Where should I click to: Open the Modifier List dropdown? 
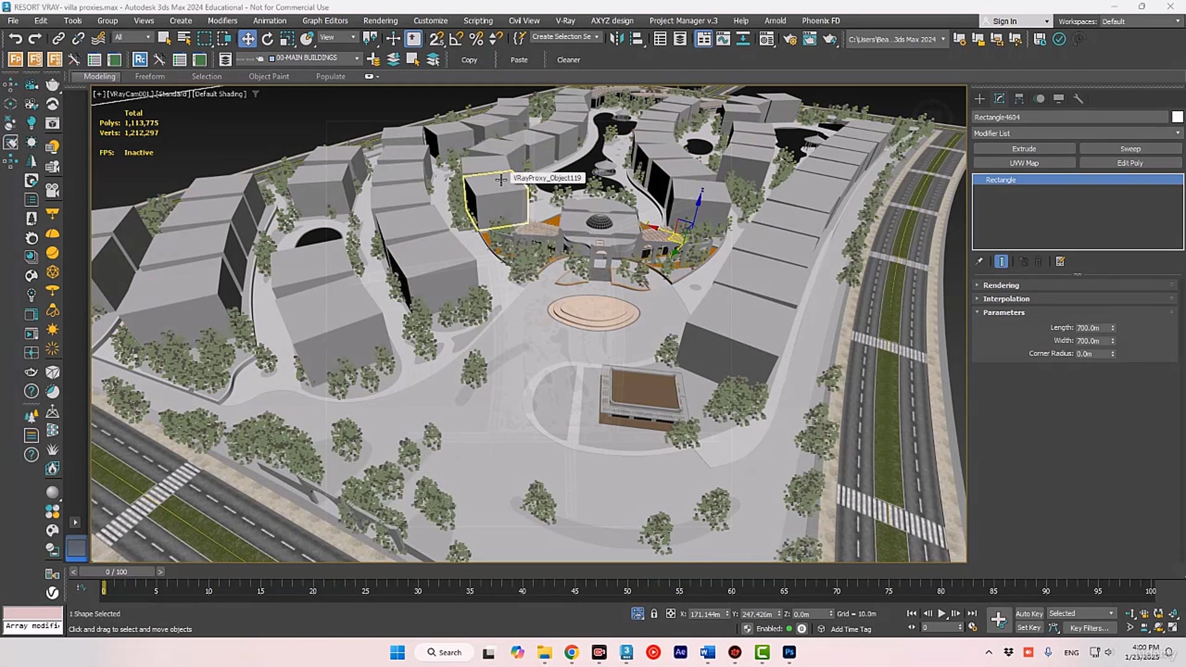tap(1077, 133)
